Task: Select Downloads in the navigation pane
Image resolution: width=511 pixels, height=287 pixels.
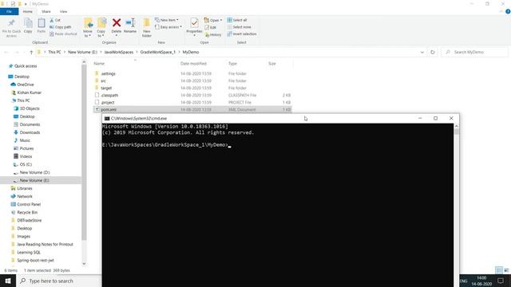Action: (x=30, y=132)
